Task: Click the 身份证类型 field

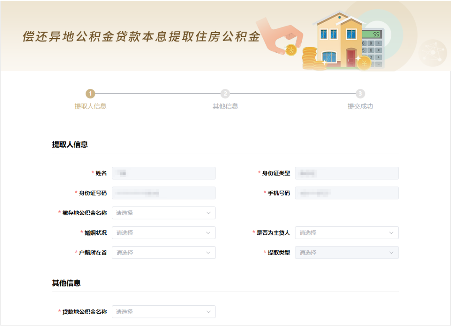Action: click(347, 173)
